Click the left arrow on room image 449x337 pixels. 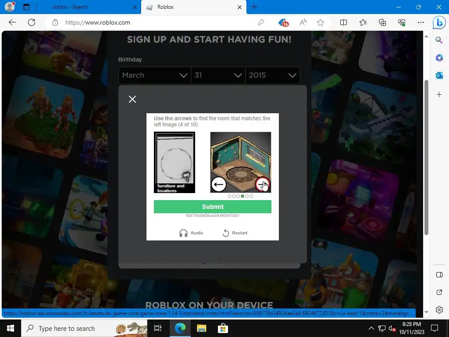(x=219, y=184)
